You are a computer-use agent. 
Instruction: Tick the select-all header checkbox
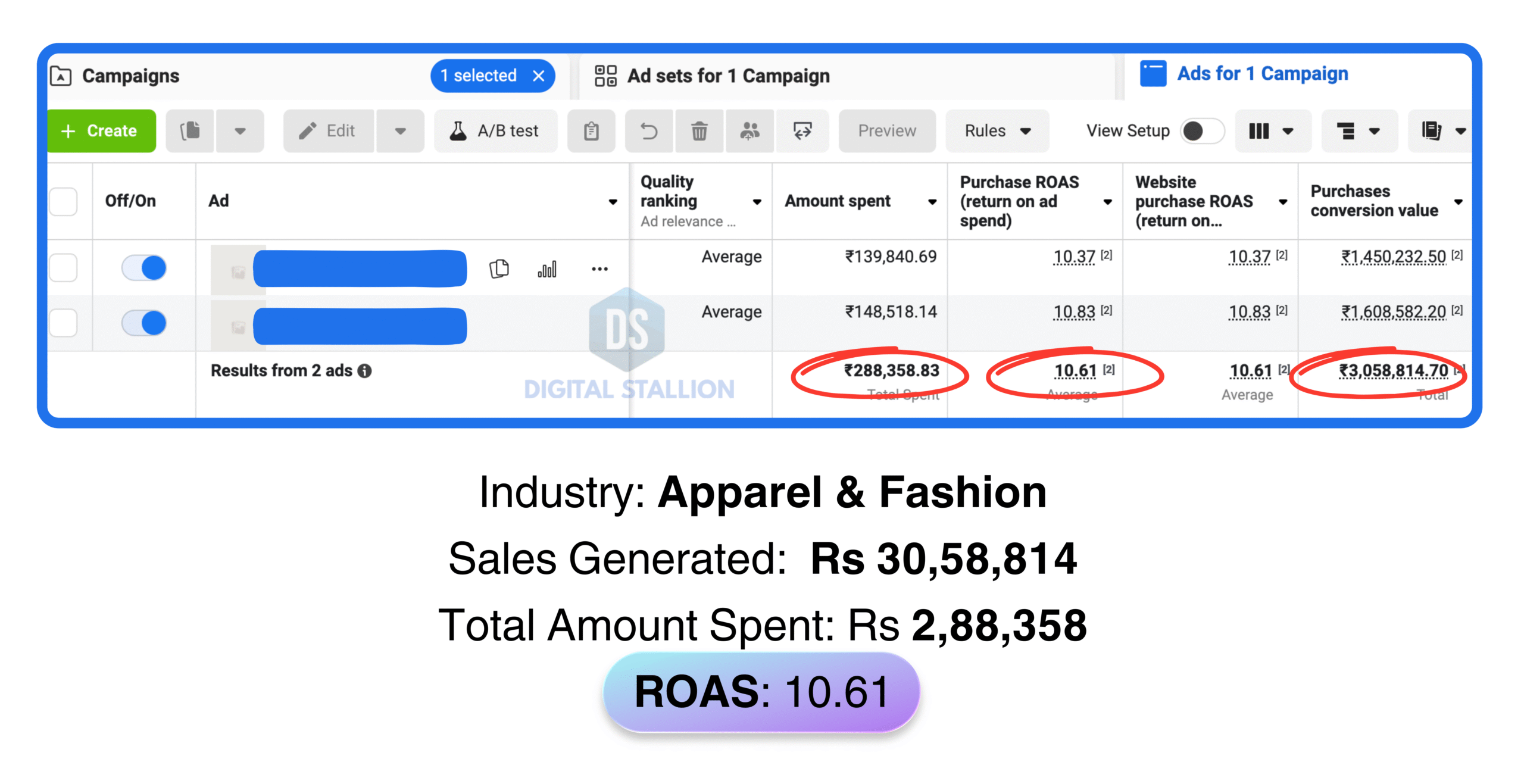click(x=63, y=201)
